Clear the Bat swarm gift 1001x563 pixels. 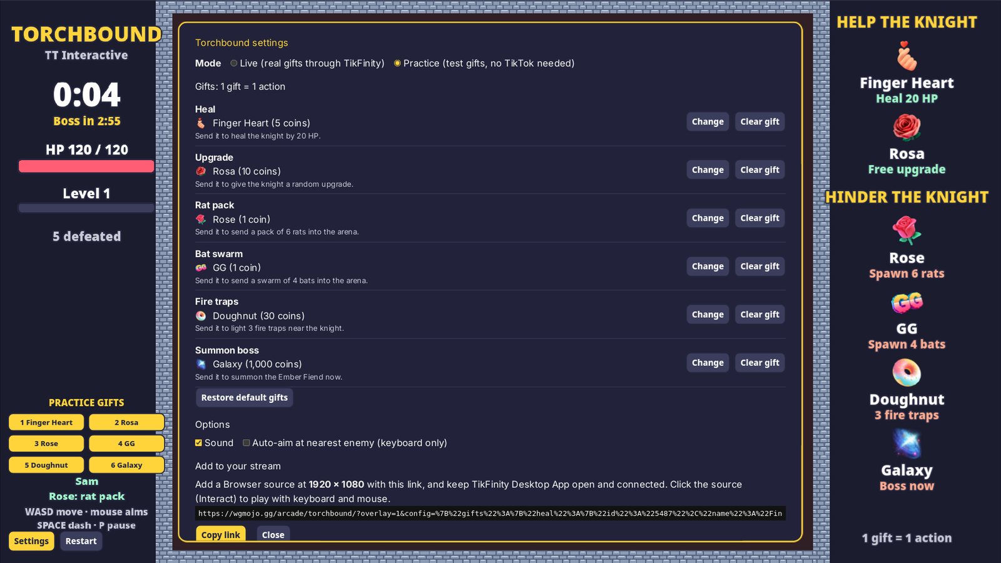(x=760, y=266)
